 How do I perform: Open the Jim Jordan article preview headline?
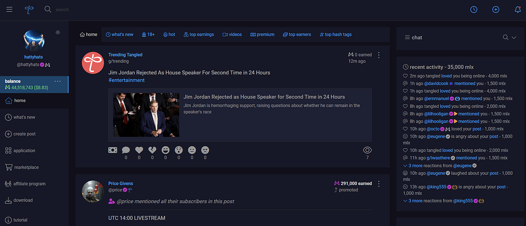point(264,97)
